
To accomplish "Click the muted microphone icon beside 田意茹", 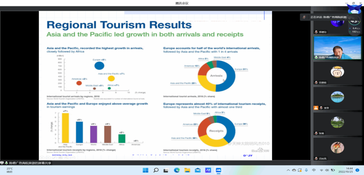I will [316, 83].
